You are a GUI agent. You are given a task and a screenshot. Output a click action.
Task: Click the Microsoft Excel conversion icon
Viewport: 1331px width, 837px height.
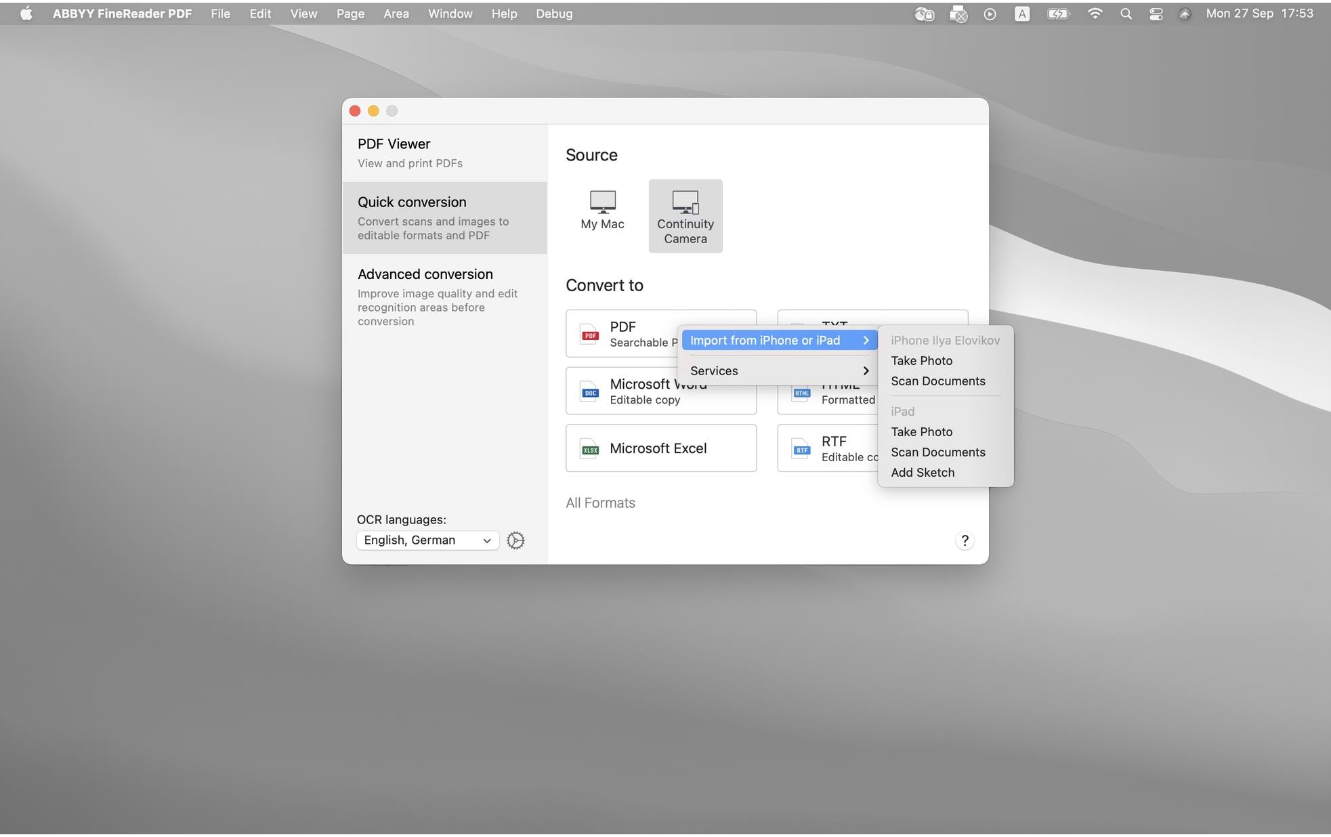[x=589, y=448]
